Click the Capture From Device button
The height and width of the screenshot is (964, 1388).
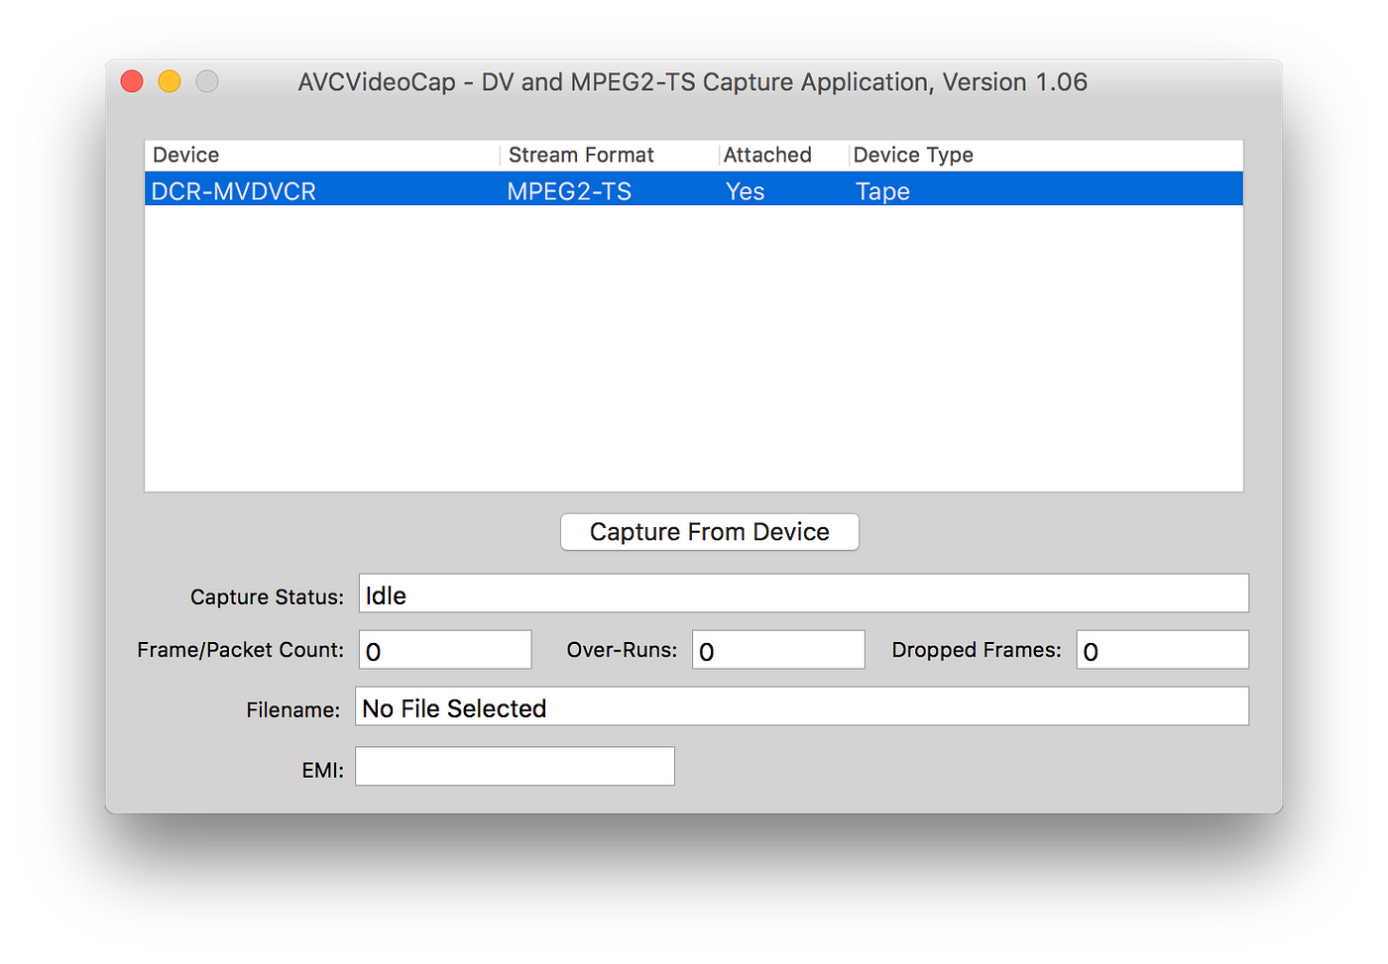(709, 532)
